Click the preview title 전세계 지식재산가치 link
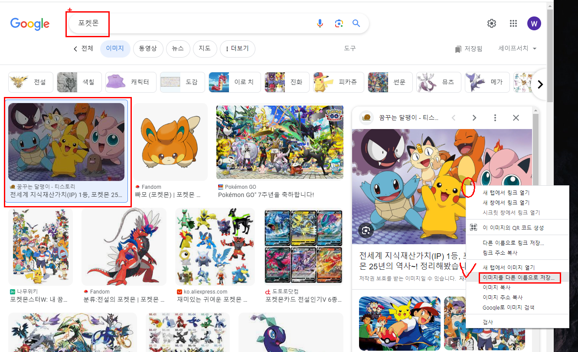Image resolution: width=578 pixels, height=352 pixels. [412, 260]
